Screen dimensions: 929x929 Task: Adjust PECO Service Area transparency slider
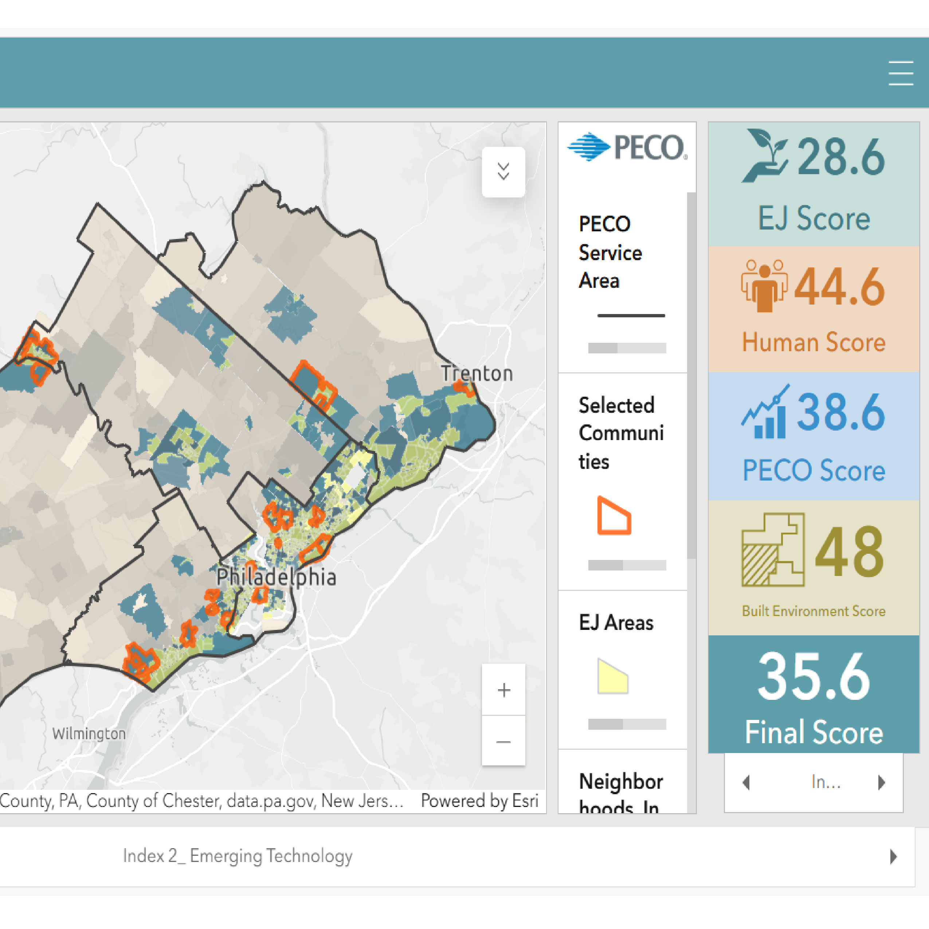[627, 348]
